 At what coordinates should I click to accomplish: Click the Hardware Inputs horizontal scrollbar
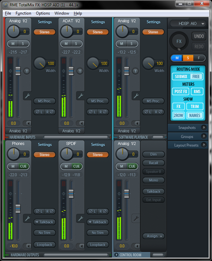(76, 137)
